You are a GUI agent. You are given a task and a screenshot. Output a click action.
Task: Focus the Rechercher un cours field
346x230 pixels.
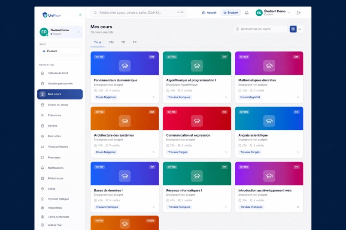coord(261,29)
